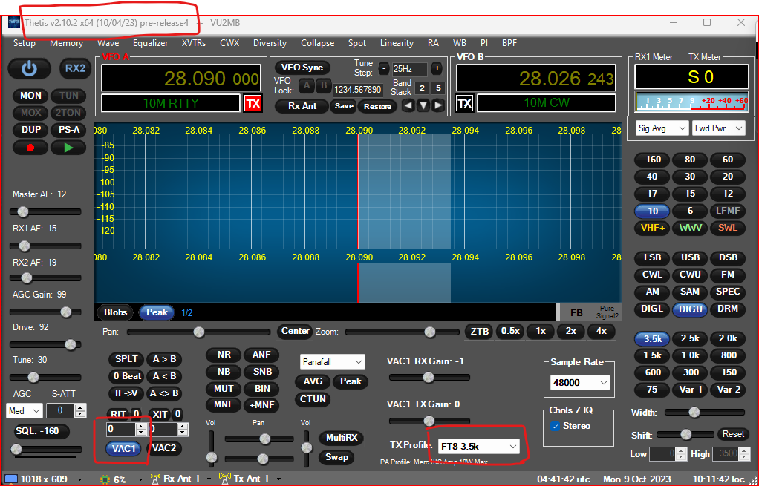Click the tune step plus button
Viewport: 759px width, 486px height.
437,68
